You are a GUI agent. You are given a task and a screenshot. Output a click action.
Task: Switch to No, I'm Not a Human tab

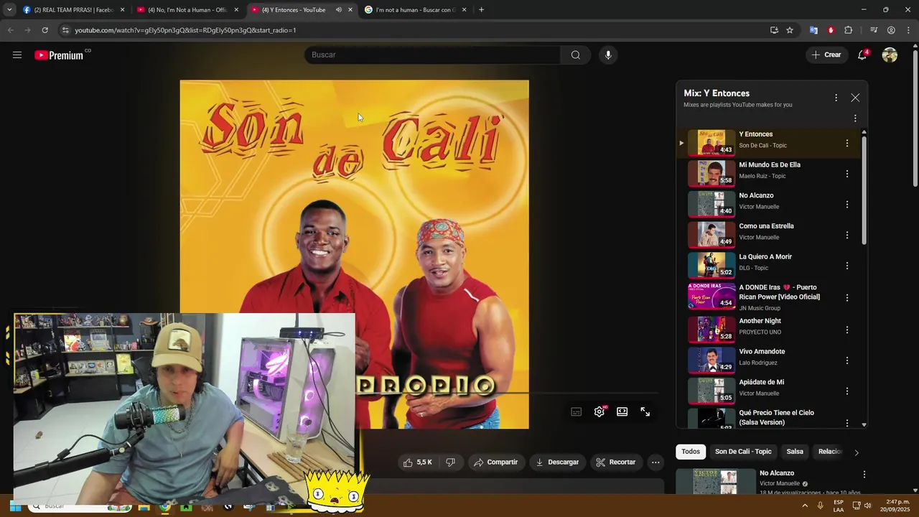tap(187, 10)
